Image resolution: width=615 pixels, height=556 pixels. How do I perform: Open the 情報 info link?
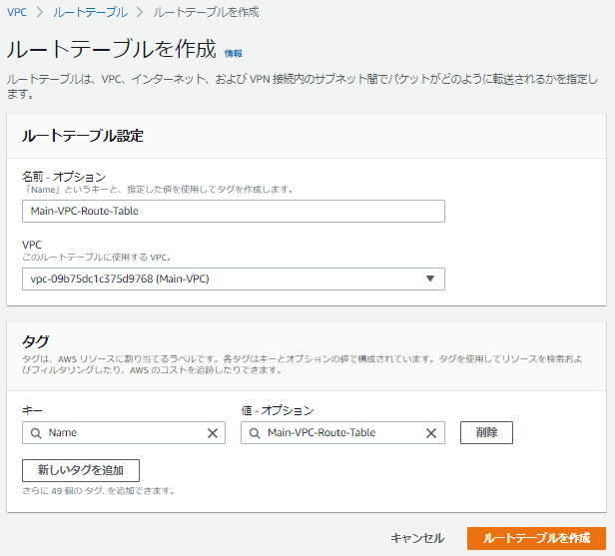coord(233,53)
